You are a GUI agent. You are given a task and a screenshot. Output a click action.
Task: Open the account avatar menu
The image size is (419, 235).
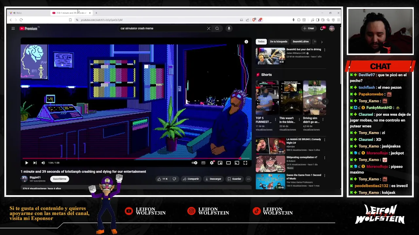pos(332,28)
